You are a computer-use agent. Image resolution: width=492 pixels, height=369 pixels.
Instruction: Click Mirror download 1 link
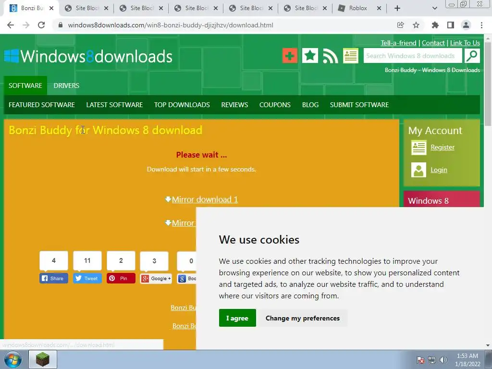tap(205, 199)
